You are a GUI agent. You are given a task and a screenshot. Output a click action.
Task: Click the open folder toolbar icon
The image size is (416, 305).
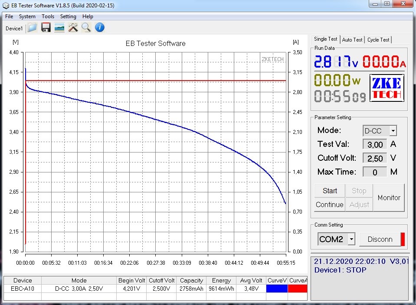coord(32,28)
